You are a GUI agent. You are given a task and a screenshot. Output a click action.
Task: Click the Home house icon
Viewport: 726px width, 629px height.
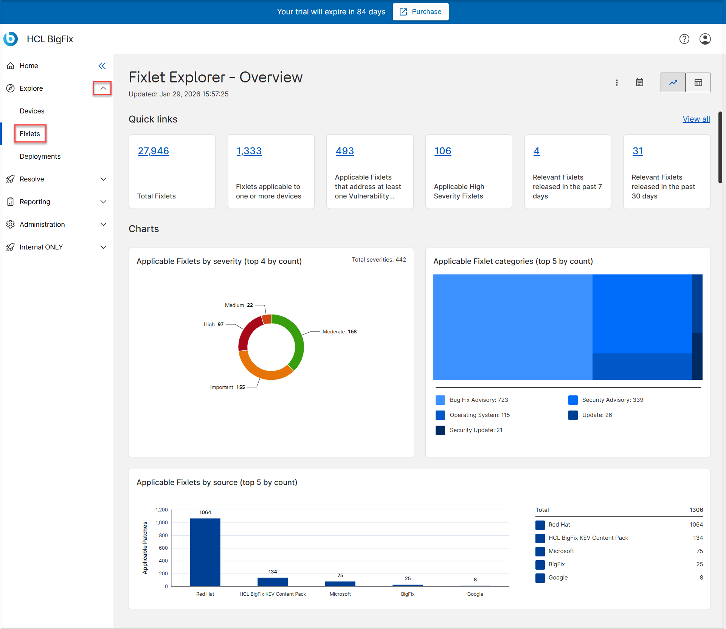tap(11, 66)
